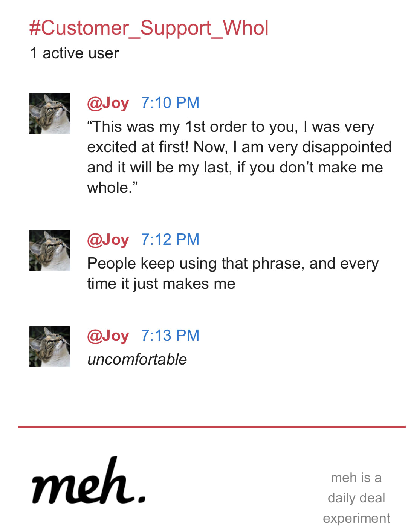This screenshot has height=531, width=408.
Task: Click the cat avatar beside the 7:13 PM message
Action: (x=50, y=346)
